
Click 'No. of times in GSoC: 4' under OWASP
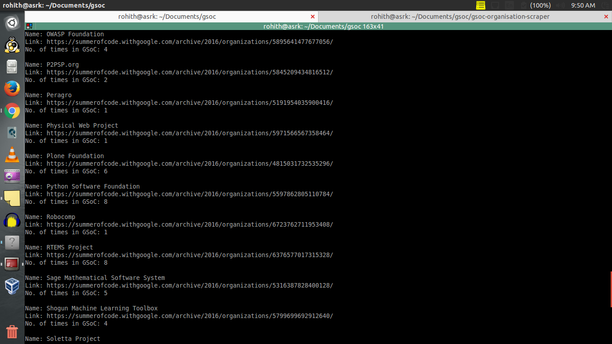coord(66,49)
